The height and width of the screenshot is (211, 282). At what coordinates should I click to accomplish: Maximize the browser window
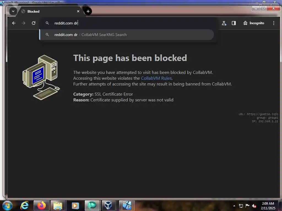pos(263,9)
